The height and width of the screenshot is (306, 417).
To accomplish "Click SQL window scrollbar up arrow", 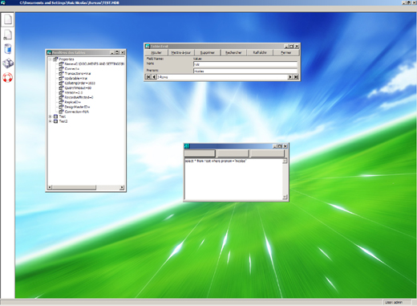I will click(285, 161).
